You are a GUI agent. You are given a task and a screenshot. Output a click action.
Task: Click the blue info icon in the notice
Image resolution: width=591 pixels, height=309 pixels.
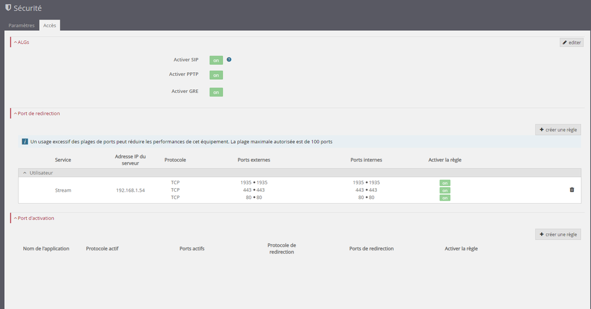pyautogui.click(x=24, y=142)
